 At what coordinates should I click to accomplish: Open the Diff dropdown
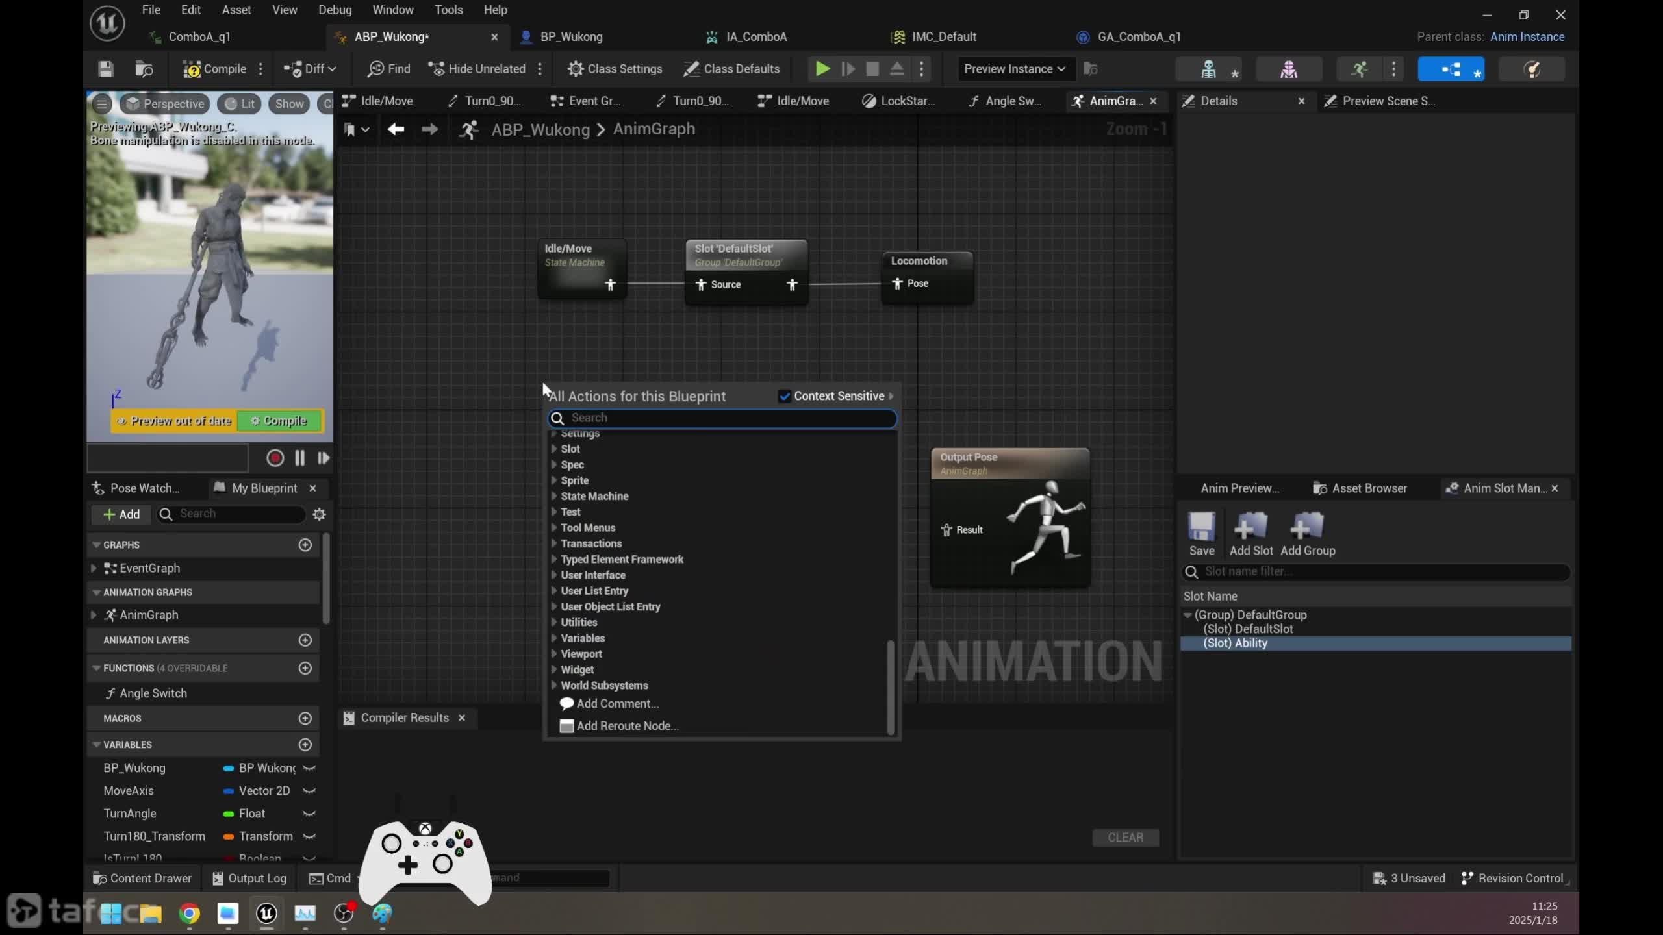click(x=310, y=69)
